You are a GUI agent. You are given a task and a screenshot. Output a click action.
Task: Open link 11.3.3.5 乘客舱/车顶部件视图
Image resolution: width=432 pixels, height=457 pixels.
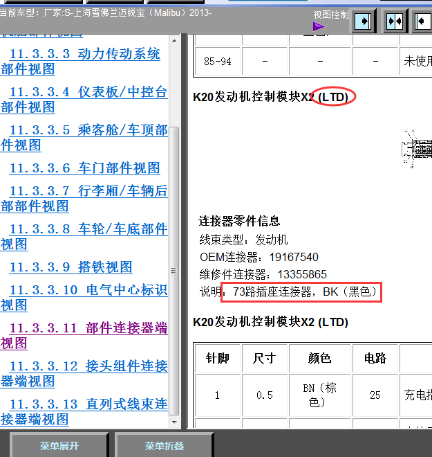coord(84,138)
